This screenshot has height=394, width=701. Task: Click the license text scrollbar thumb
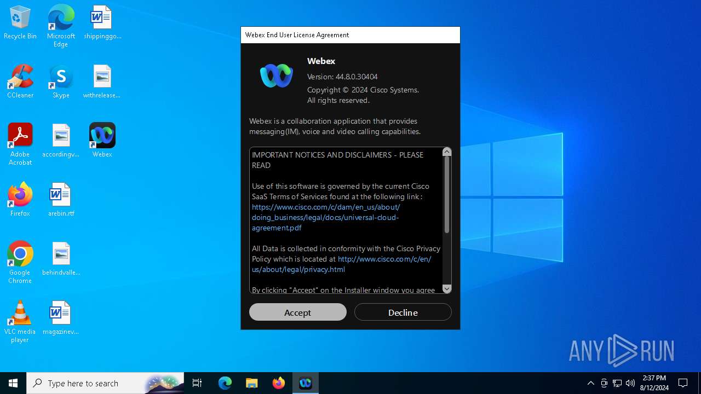point(447,195)
